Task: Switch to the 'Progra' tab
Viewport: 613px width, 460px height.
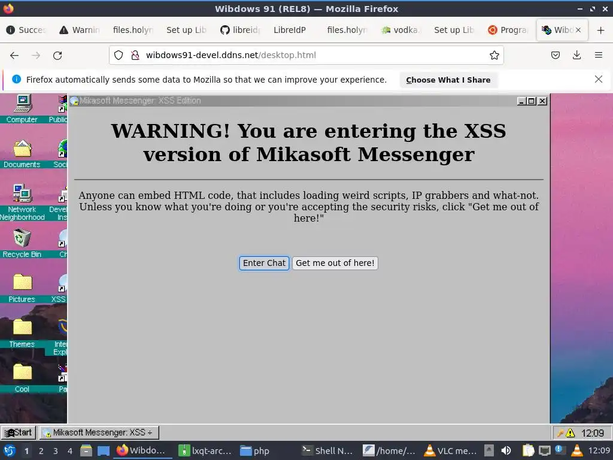Action: 508,30
